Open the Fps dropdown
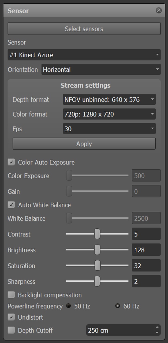Image resolution: width=168 pixels, height=343 pixels. (x=109, y=129)
